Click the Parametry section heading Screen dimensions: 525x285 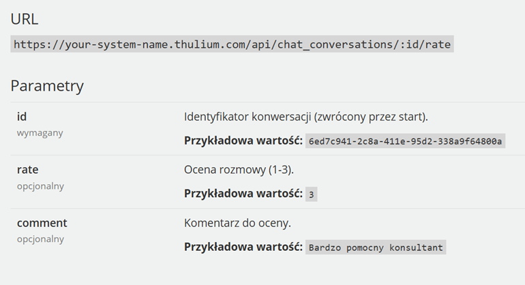click(x=47, y=86)
